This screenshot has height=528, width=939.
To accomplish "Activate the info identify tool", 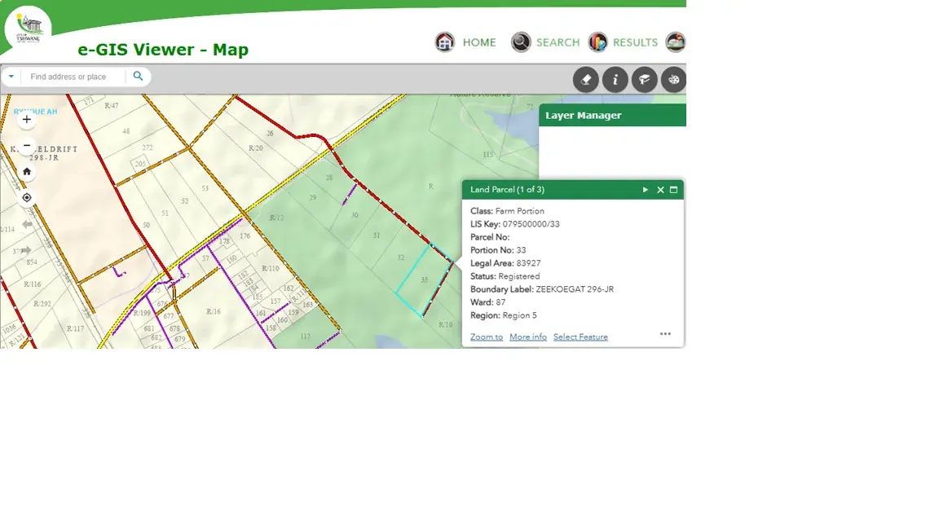I will click(615, 80).
